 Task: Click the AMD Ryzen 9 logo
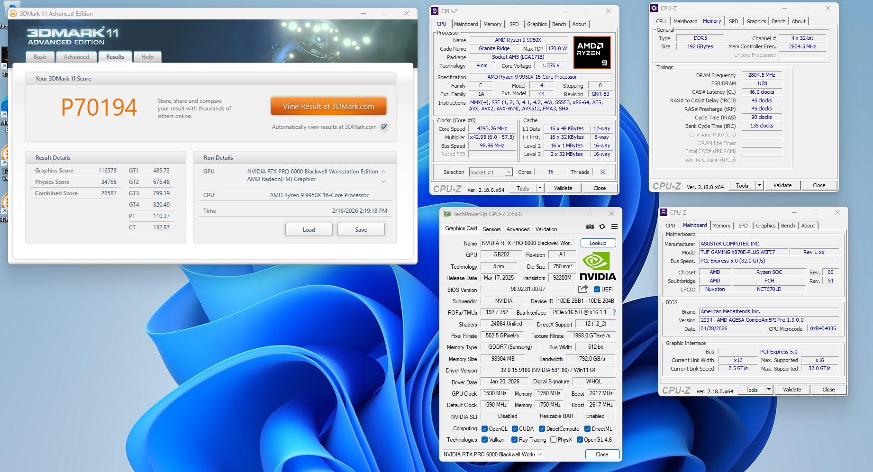click(x=591, y=53)
